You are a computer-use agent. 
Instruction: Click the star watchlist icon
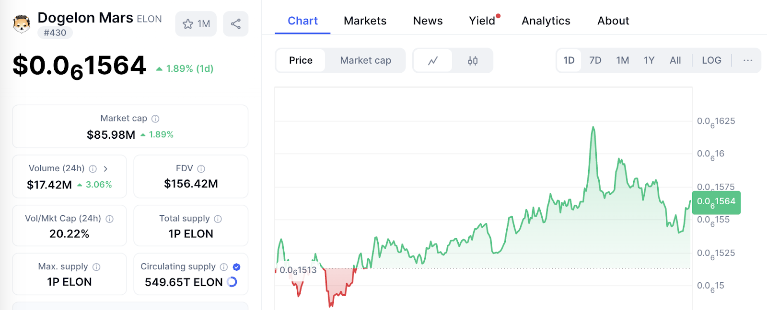tap(188, 24)
